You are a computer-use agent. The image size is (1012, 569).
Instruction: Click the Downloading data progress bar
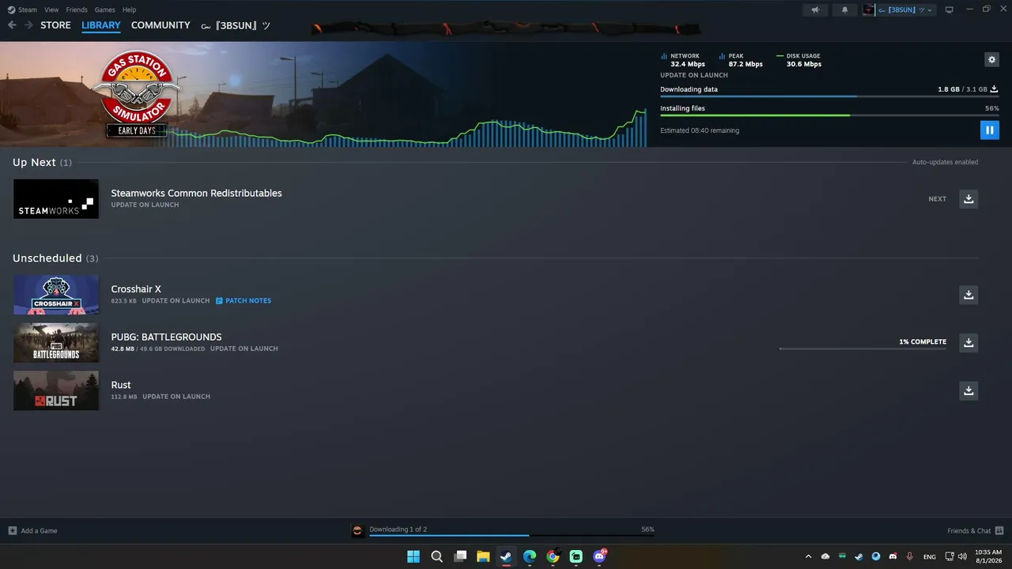click(829, 96)
